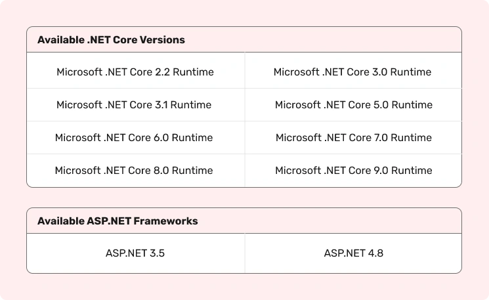Select the LTS .NET Core 8.0 row item
Screen dimensions: 489x300
(x=134, y=171)
